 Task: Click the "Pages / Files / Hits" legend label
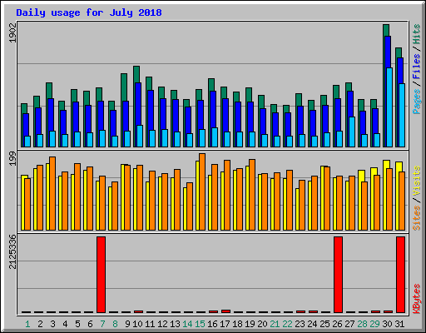pyautogui.click(x=417, y=69)
